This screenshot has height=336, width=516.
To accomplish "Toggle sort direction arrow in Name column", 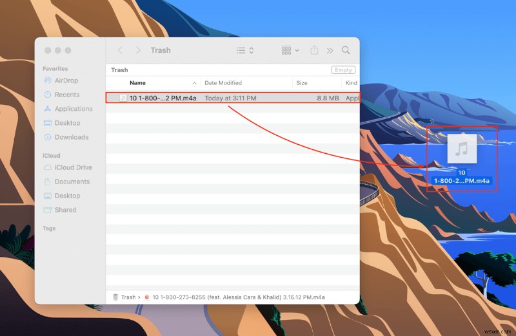I will [195, 83].
